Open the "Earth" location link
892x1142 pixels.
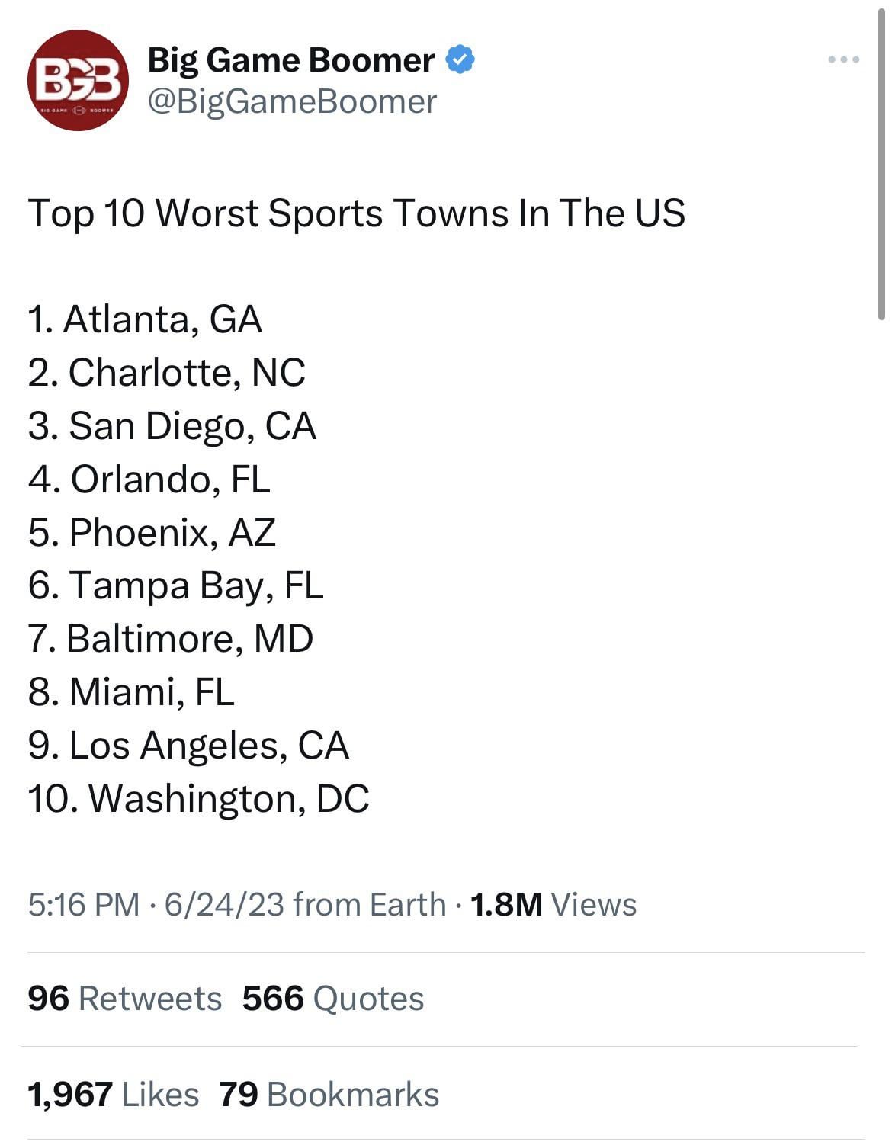point(408,905)
